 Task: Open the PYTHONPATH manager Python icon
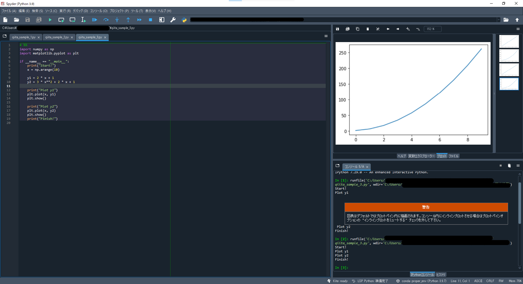click(x=184, y=20)
